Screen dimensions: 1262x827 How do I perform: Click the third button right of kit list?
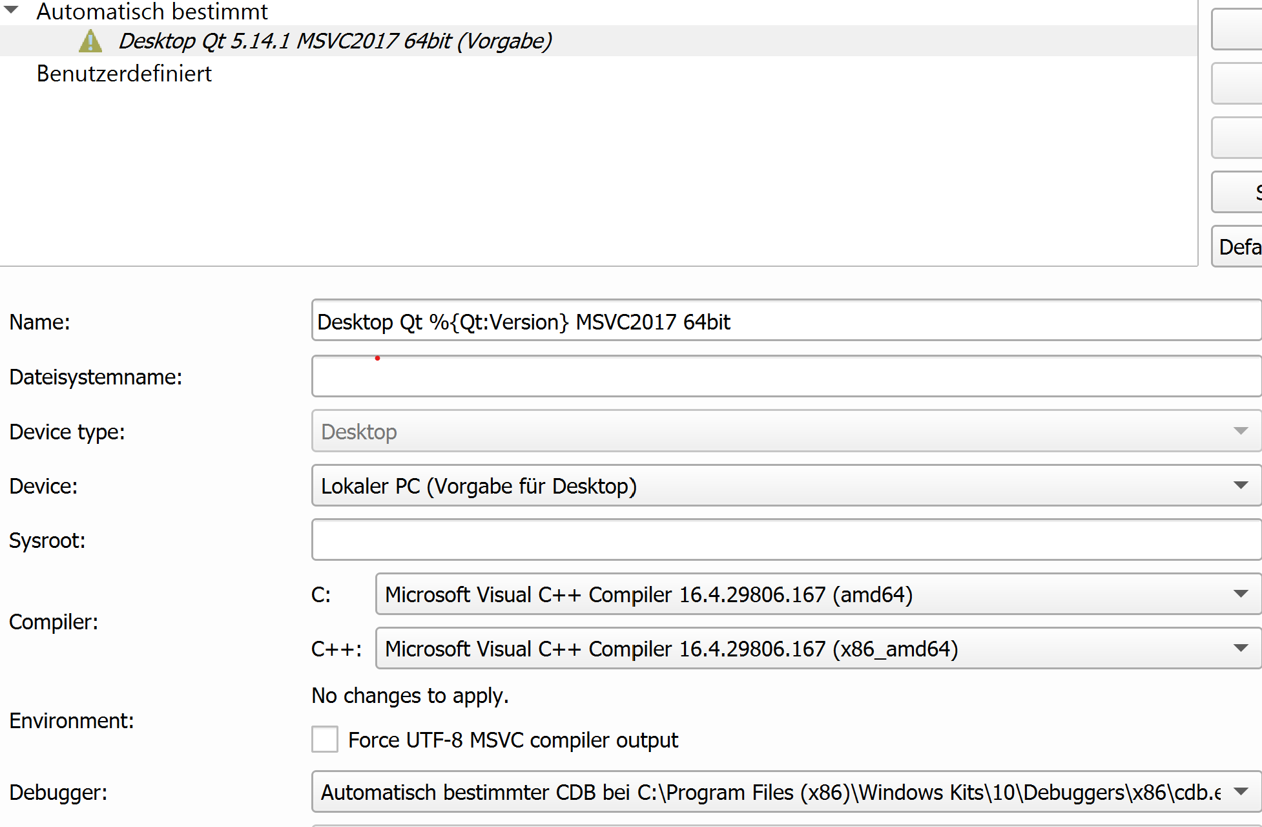click(1237, 138)
